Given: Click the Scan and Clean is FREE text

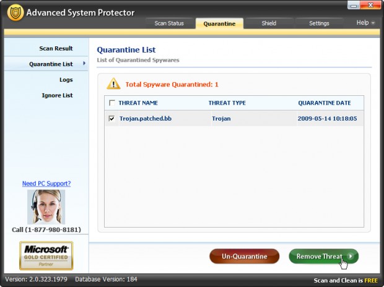Looking at the screenshot, I should pos(346,280).
